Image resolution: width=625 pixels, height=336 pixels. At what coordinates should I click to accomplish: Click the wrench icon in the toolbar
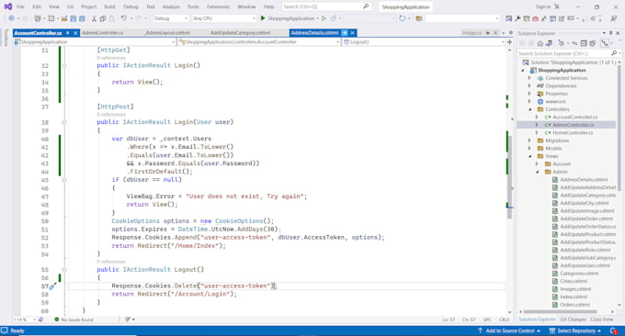pyautogui.click(x=517, y=18)
